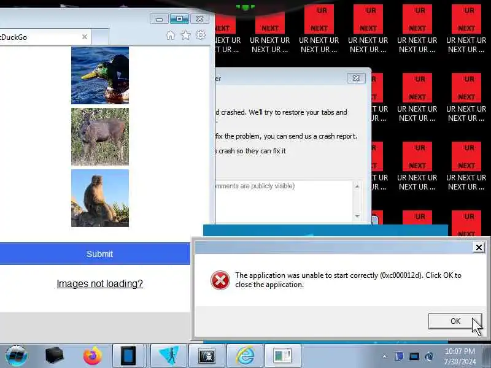Open a new blank browser tab
491x368 pixels.
point(100,37)
